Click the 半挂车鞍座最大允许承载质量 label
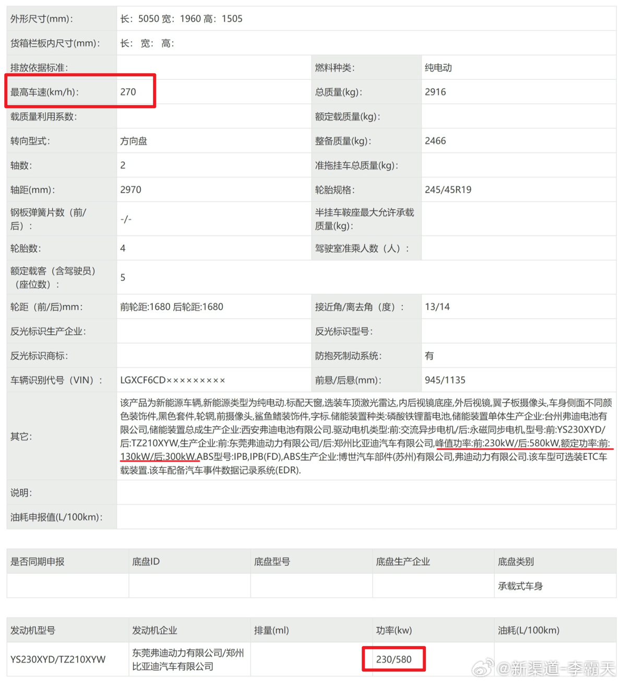 pos(364,219)
